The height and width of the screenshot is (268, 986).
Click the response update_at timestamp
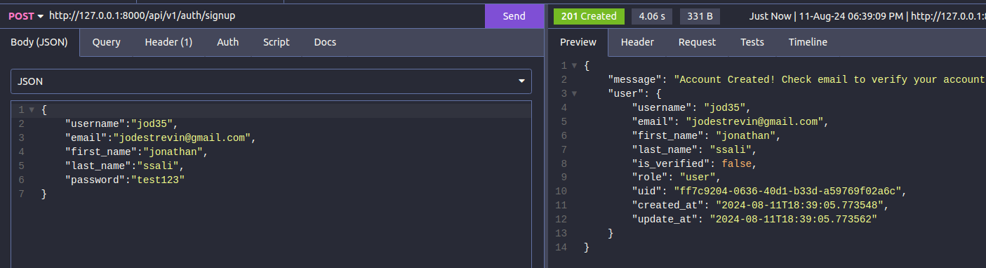click(794, 220)
